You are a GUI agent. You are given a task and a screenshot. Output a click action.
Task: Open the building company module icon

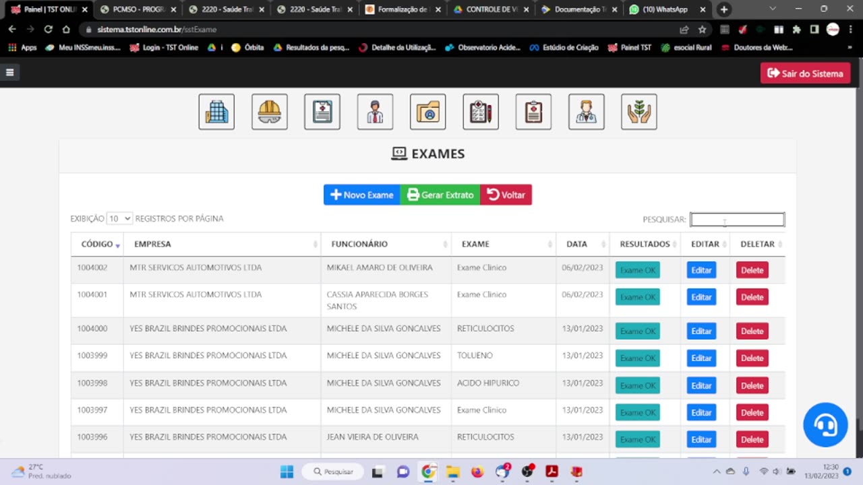pyautogui.click(x=216, y=112)
